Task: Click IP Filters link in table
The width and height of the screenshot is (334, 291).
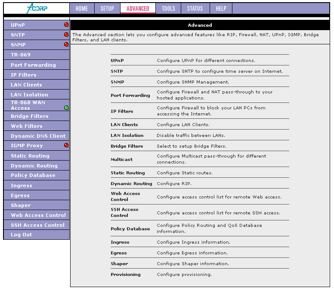Action: 122,111
